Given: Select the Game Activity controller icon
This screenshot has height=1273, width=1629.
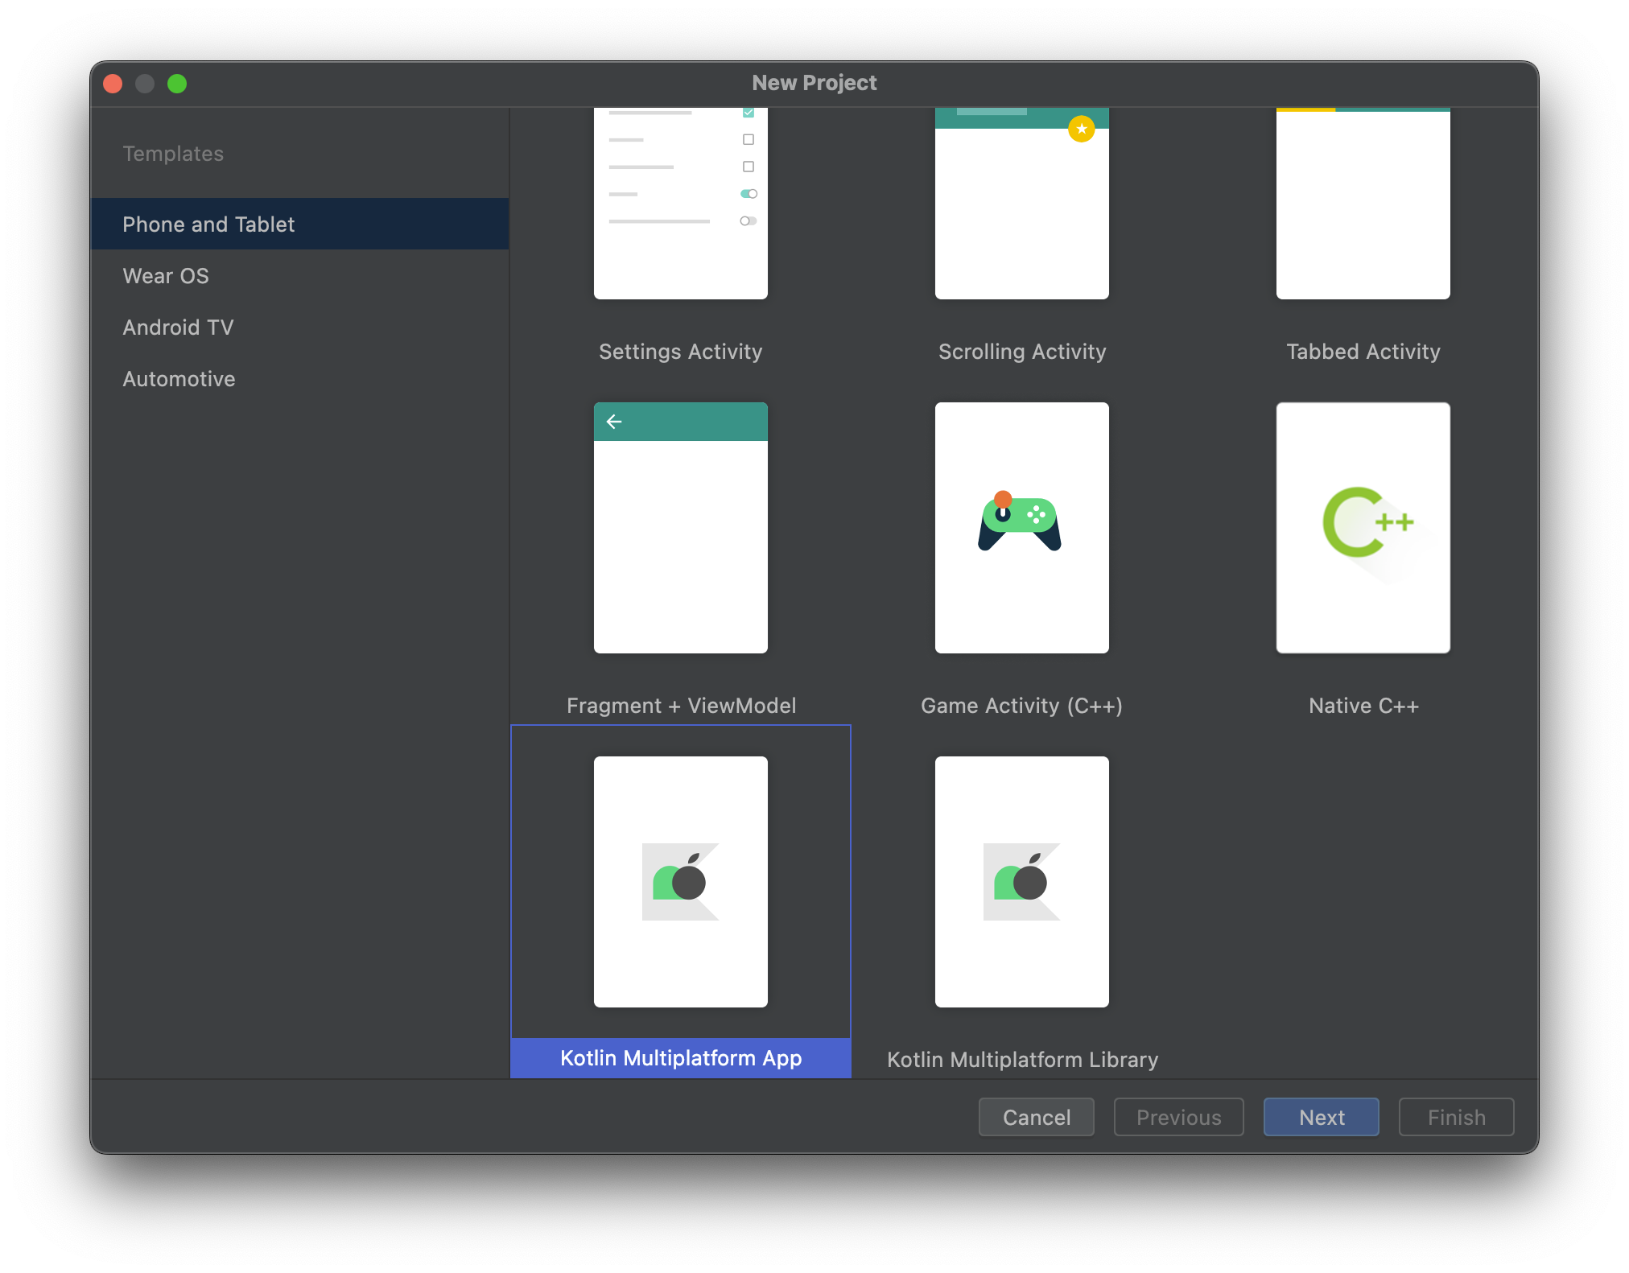Looking at the screenshot, I should click(1020, 521).
